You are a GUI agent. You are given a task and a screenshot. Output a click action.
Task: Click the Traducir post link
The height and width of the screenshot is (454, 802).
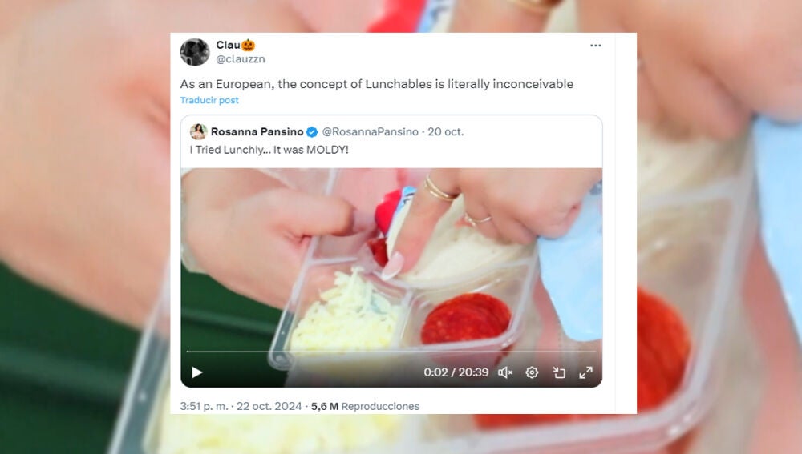tap(209, 100)
